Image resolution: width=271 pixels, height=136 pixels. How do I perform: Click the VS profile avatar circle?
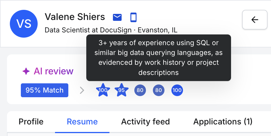click(24, 24)
